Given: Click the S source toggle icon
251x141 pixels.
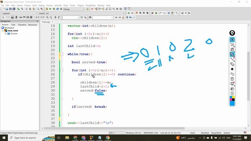Looking at the screenshot, I should 55,17.
